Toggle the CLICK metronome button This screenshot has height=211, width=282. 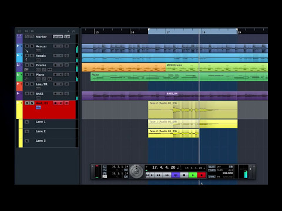211,166
